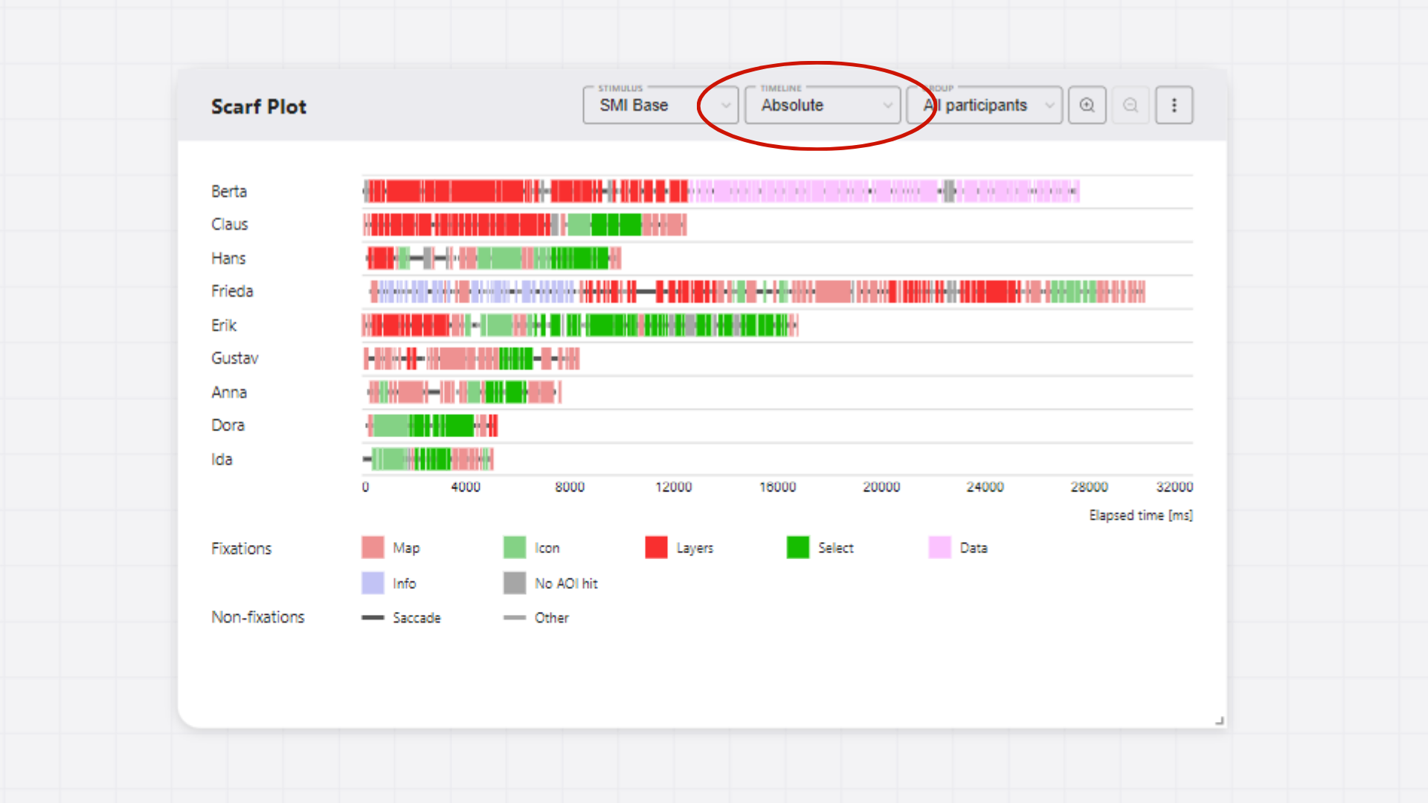Click the zoom in magnifier icon
The width and height of the screenshot is (1428, 803).
pos(1087,105)
